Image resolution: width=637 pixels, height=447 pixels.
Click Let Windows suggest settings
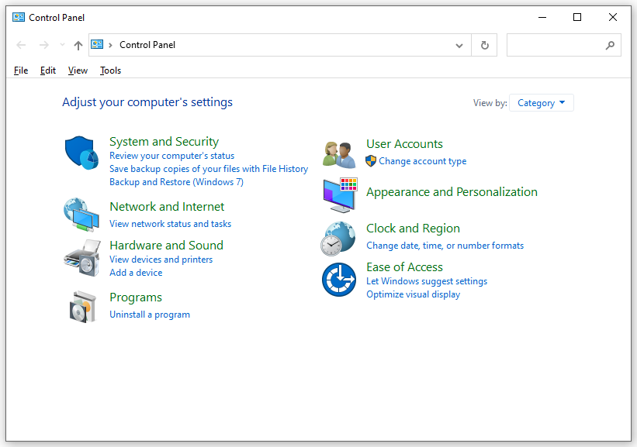pos(427,281)
